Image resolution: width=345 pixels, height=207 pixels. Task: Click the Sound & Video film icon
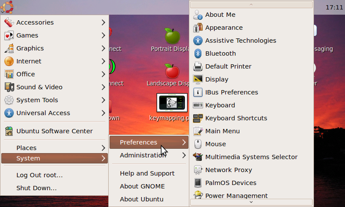(x=9, y=87)
